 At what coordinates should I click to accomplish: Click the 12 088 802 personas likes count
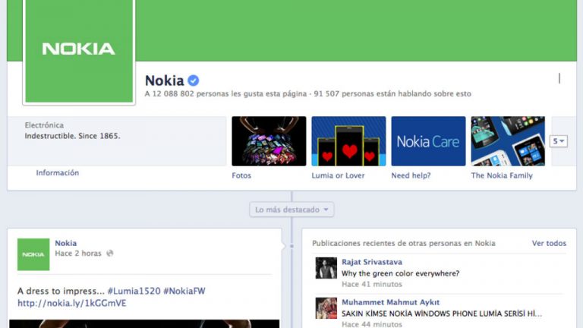click(x=225, y=93)
